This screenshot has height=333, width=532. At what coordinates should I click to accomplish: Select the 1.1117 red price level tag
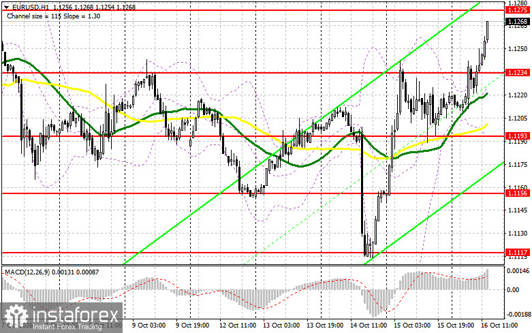pos(518,253)
